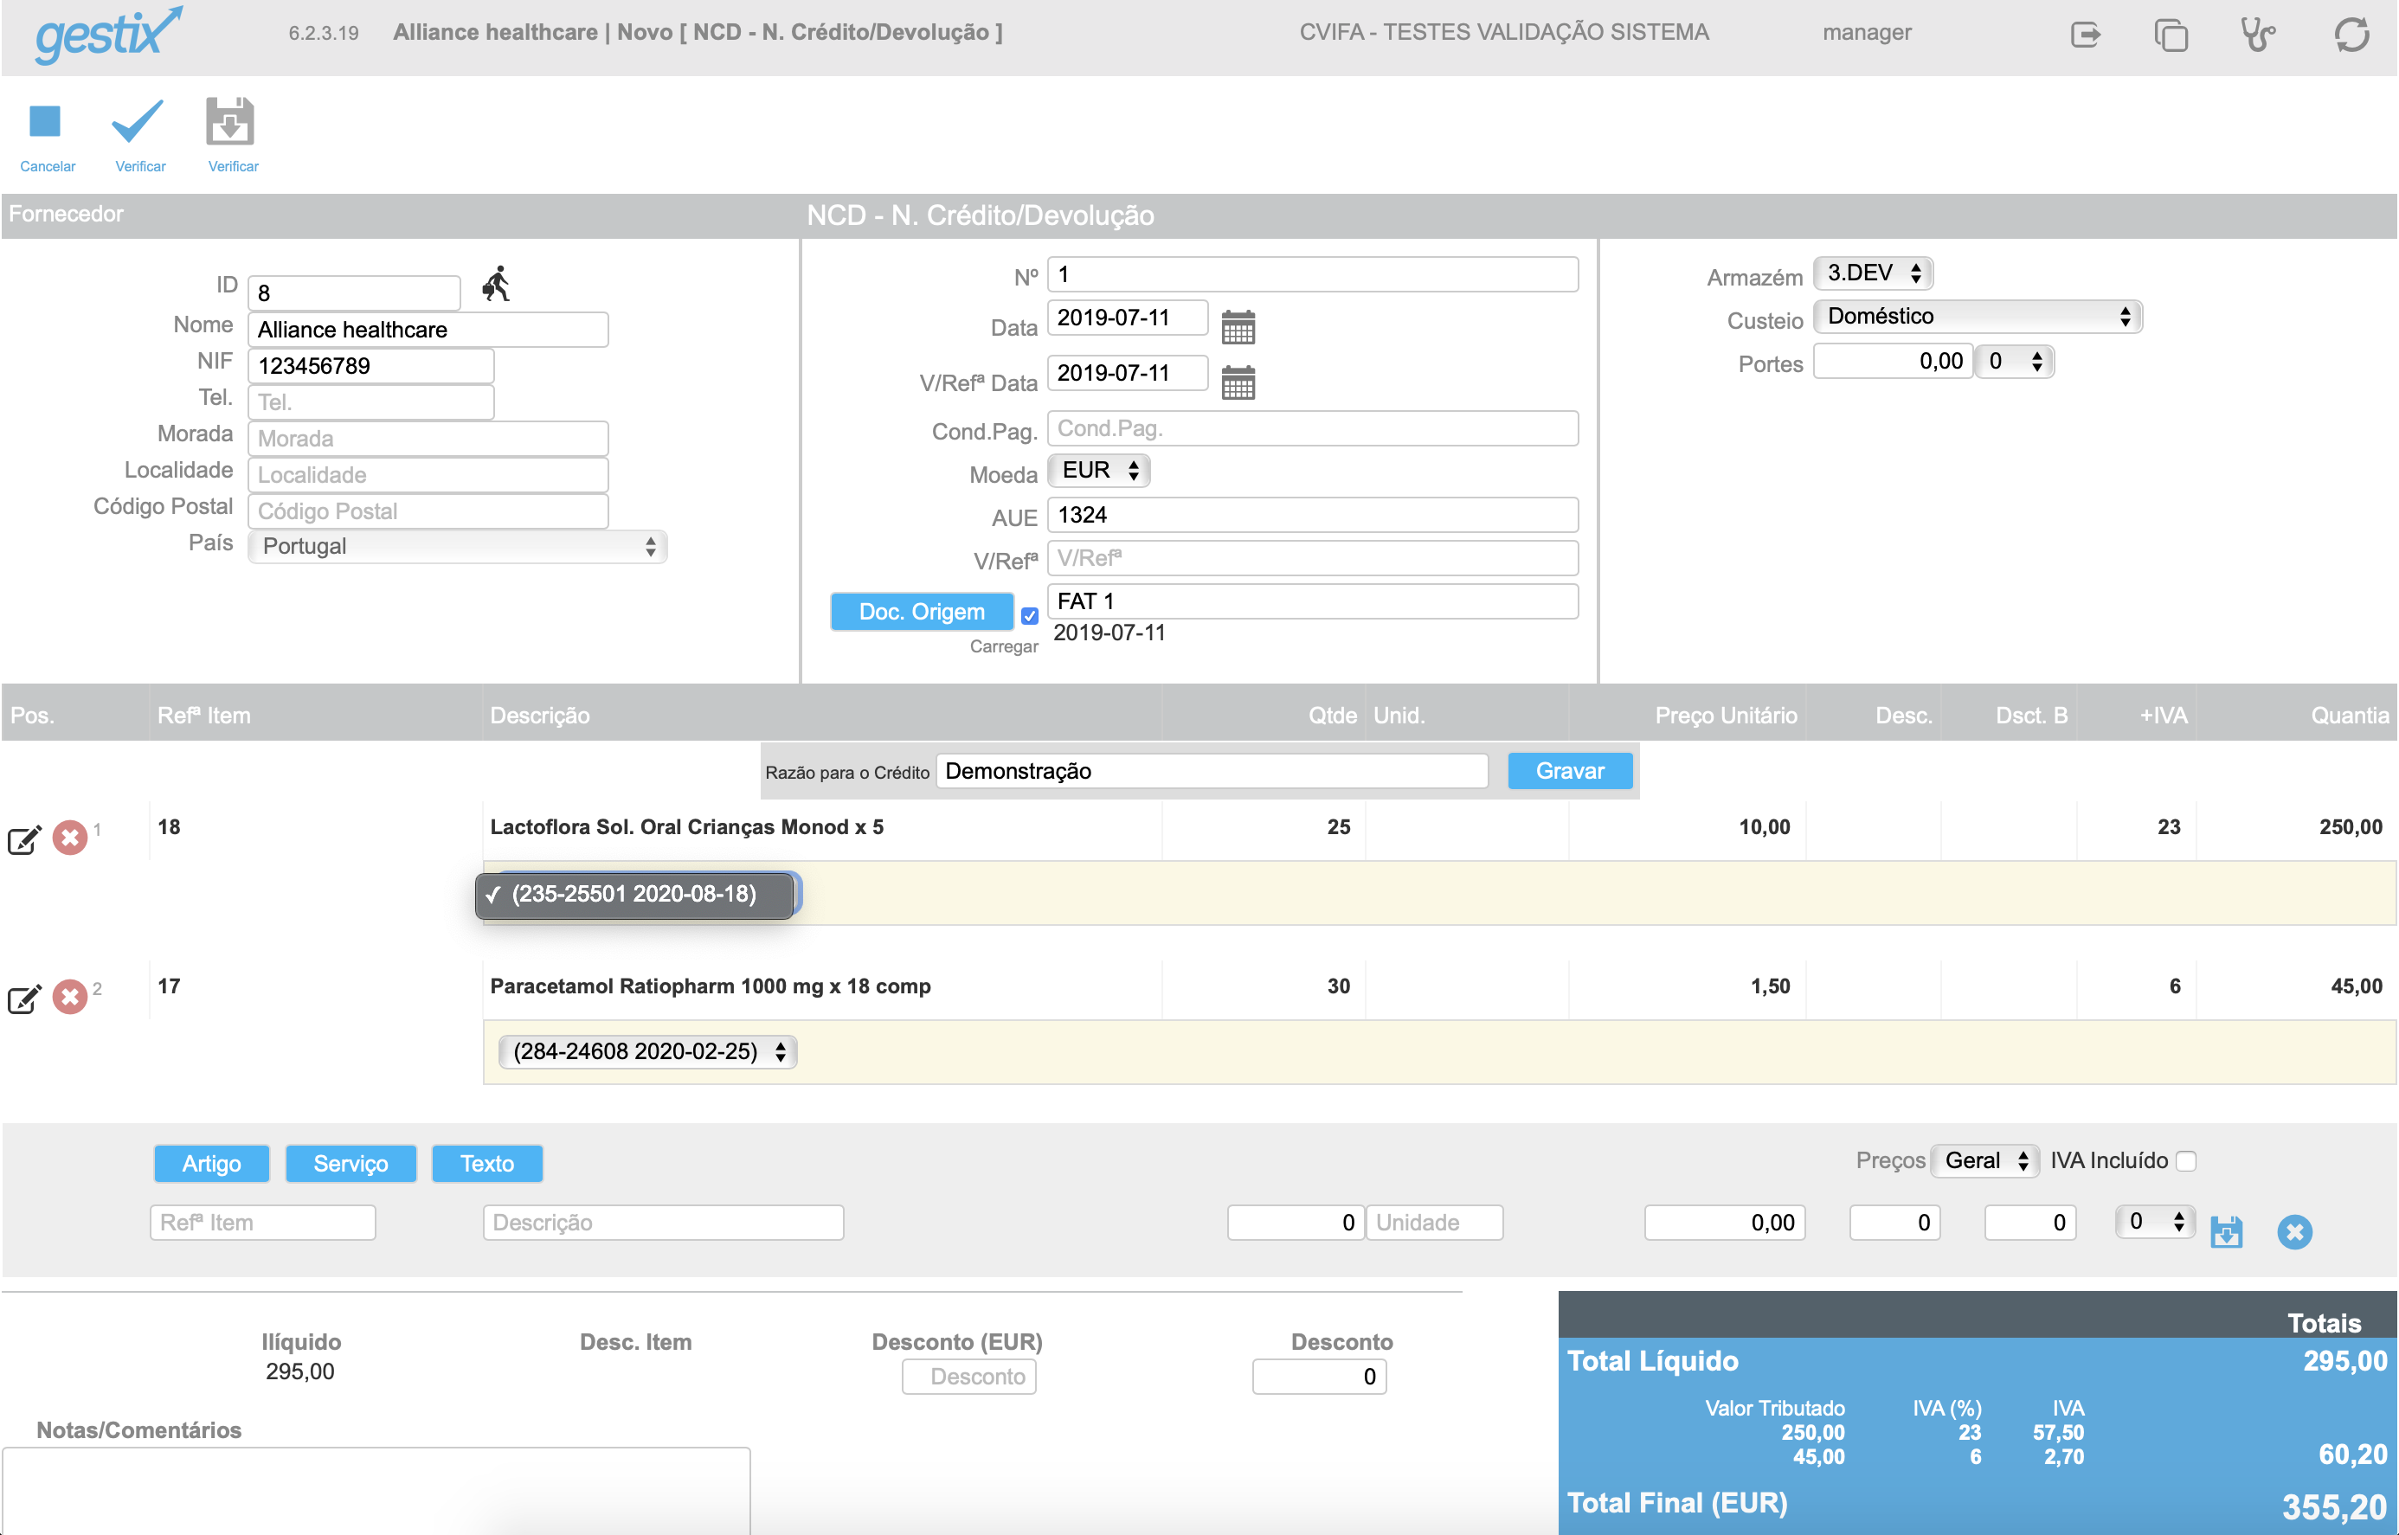Click the stethoscope diagnostics icon
The height and width of the screenshot is (1535, 2399).
pyautogui.click(x=2257, y=35)
